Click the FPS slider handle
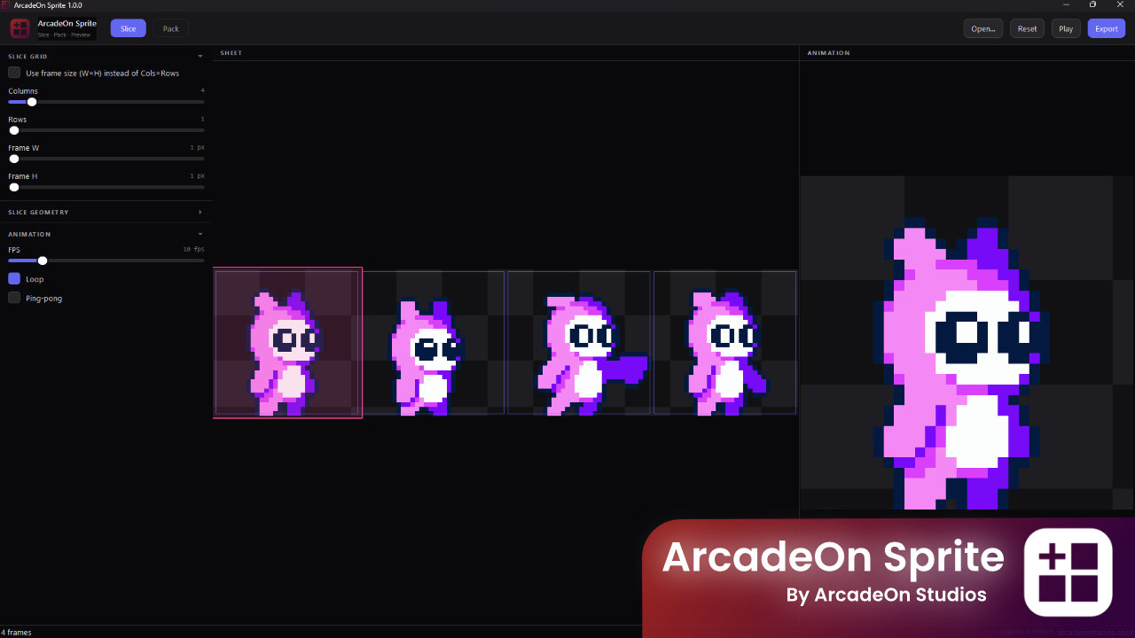Screen dimensions: 1135x638 [43, 261]
